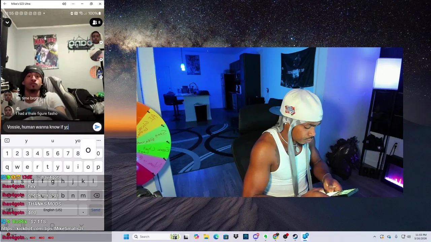Tap the 5 key on phone keyboard

click(47, 153)
